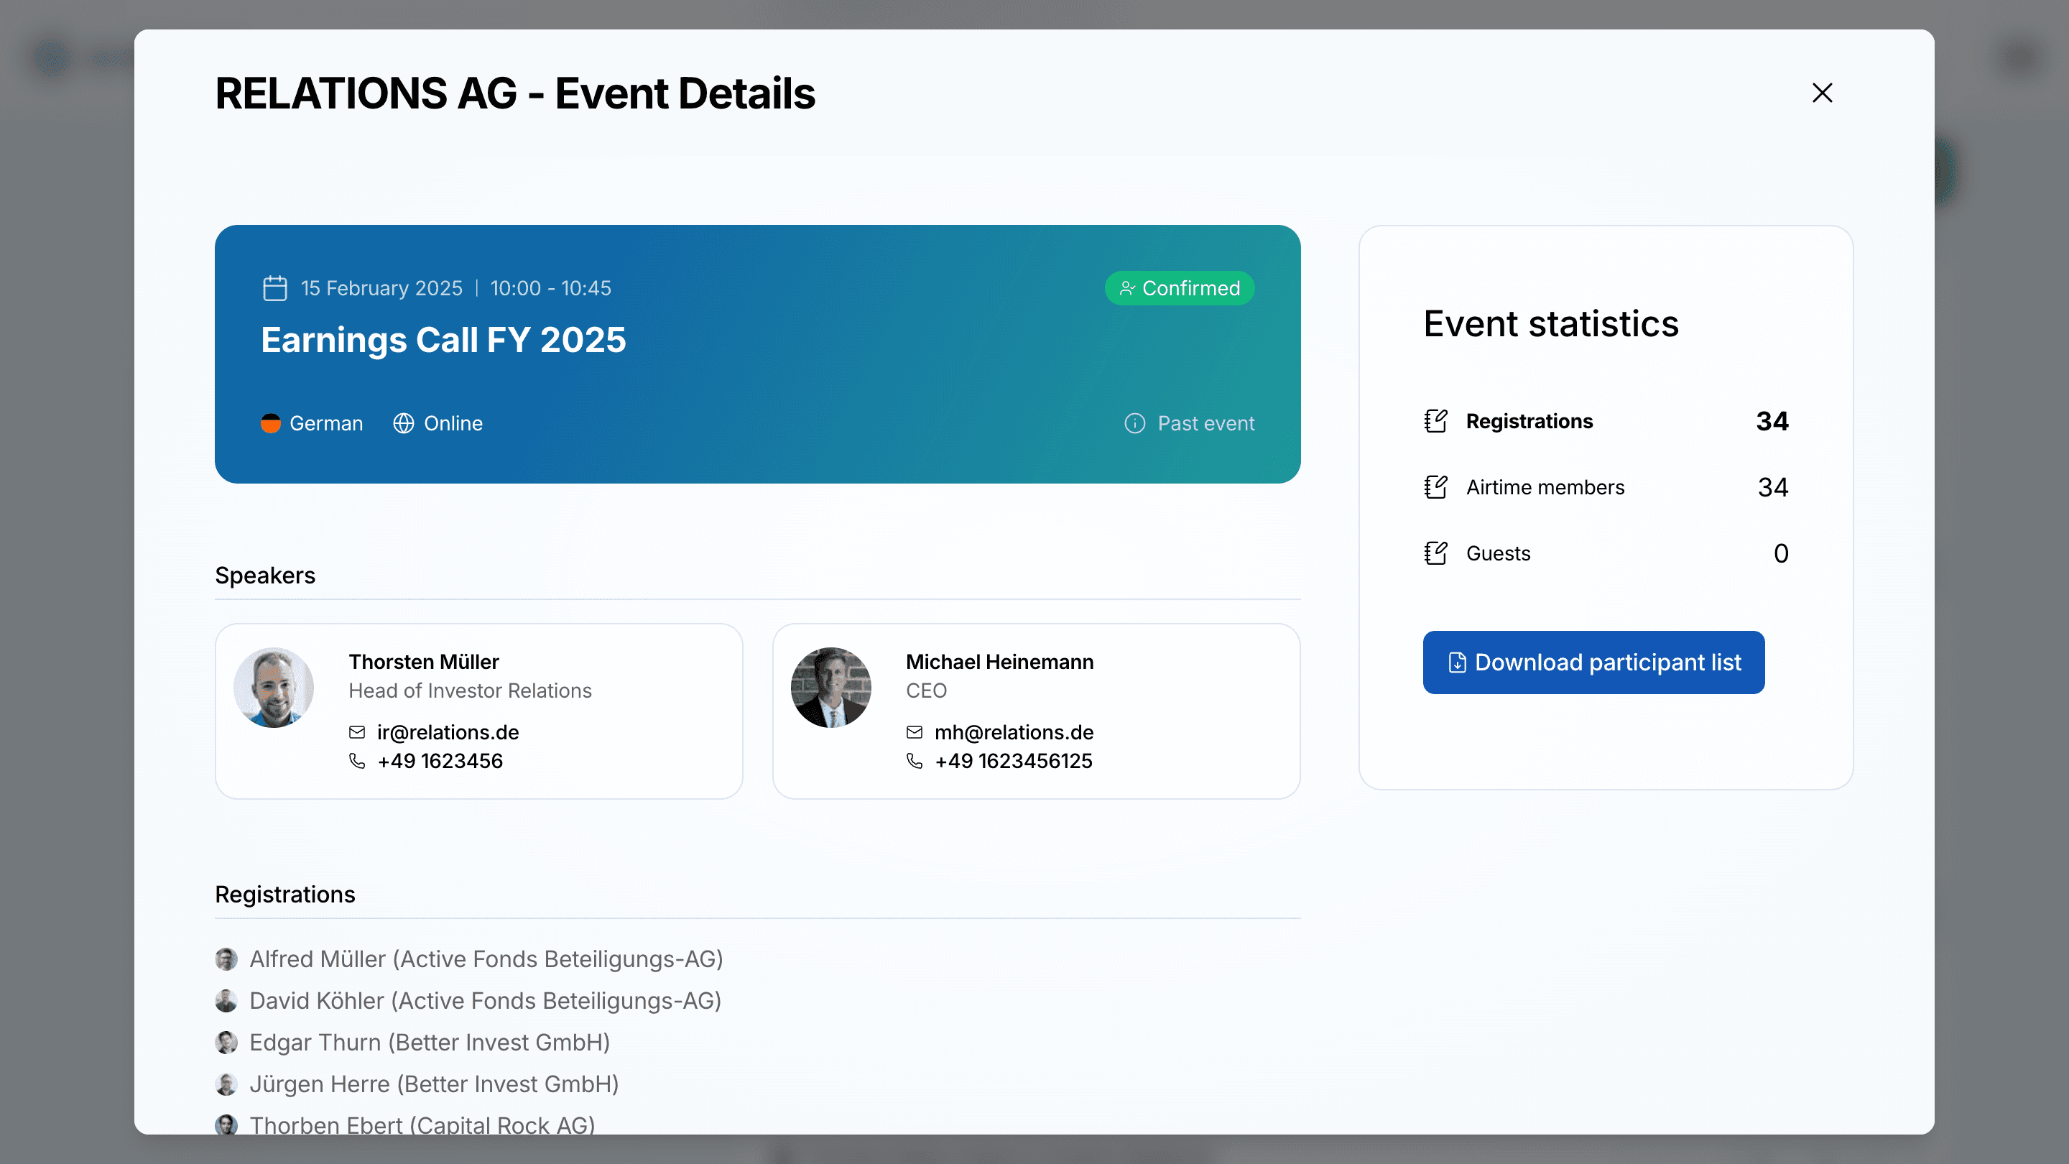The width and height of the screenshot is (2069, 1164).
Task: Close the RELATIONS AG Event Details dialog
Action: pyautogui.click(x=1822, y=93)
